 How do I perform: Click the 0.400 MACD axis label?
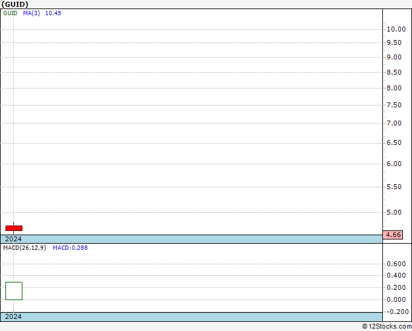[x=396, y=275]
